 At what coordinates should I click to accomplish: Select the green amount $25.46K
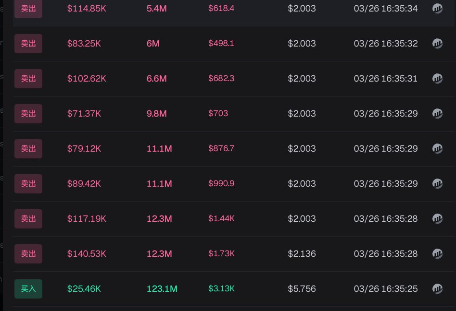[x=84, y=288]
